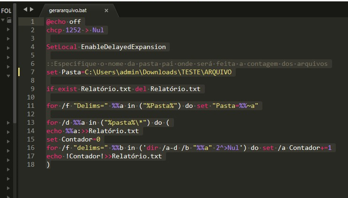This screenshot has height=198, width=348.
Task: Click the code page value '1252'
Action: (x=73, y=30)
